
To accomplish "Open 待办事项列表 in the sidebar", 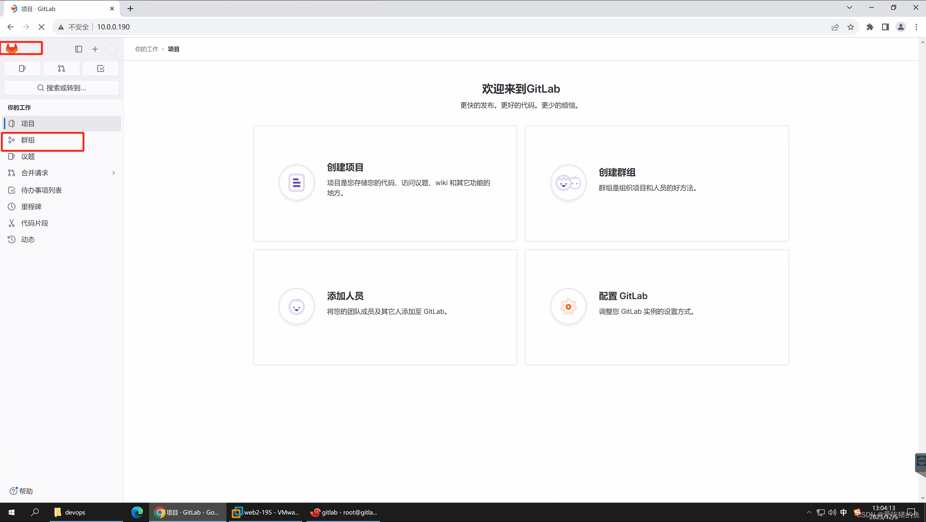I will (62, 190).
